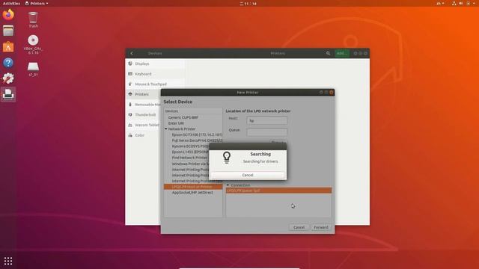479x269 pixels.
Task: Select the LPD/LPR queue 'lpd' connection row
Action: [278, 191]
